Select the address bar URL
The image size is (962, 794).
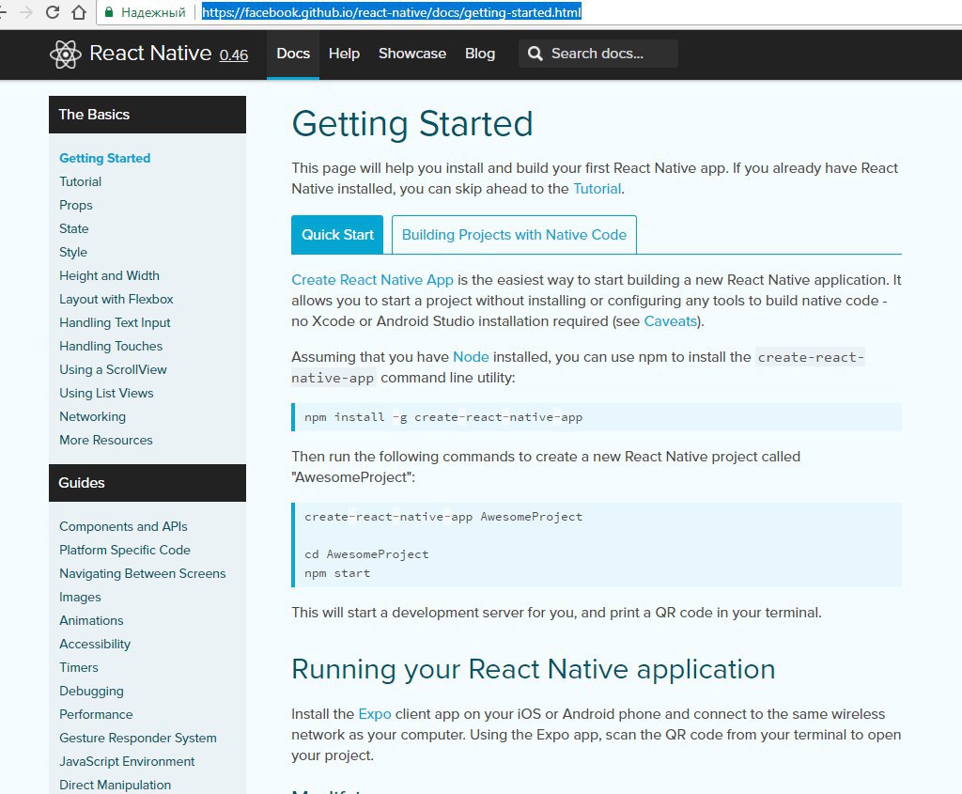[x=392, y=12]
